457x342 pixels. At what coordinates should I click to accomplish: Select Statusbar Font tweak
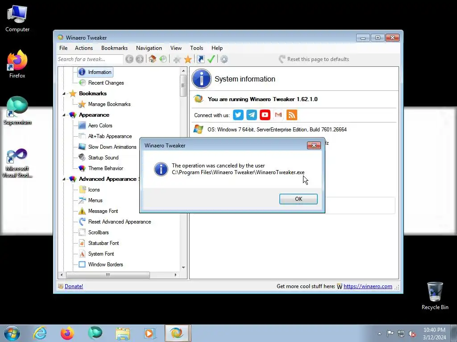click(x=104, y=243)
